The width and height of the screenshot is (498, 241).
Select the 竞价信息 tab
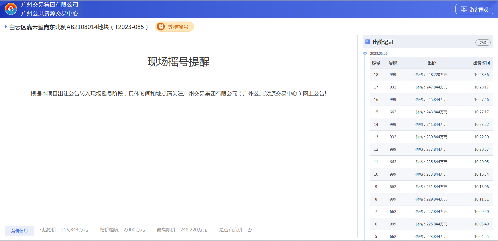(x=19, y=230)
